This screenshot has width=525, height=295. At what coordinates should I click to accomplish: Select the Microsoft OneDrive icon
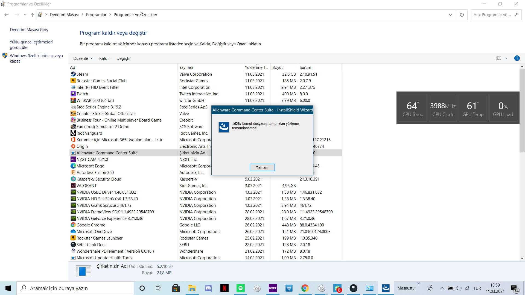tap(73, 231)
